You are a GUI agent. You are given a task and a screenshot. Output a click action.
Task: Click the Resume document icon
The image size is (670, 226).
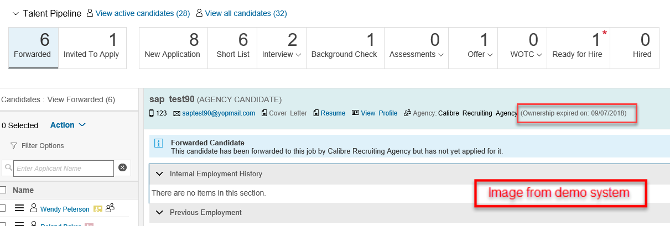(316, 113)
